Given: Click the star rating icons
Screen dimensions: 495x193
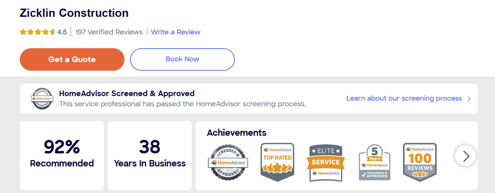Looking at the screenshot, I should (x=37, y=32).
